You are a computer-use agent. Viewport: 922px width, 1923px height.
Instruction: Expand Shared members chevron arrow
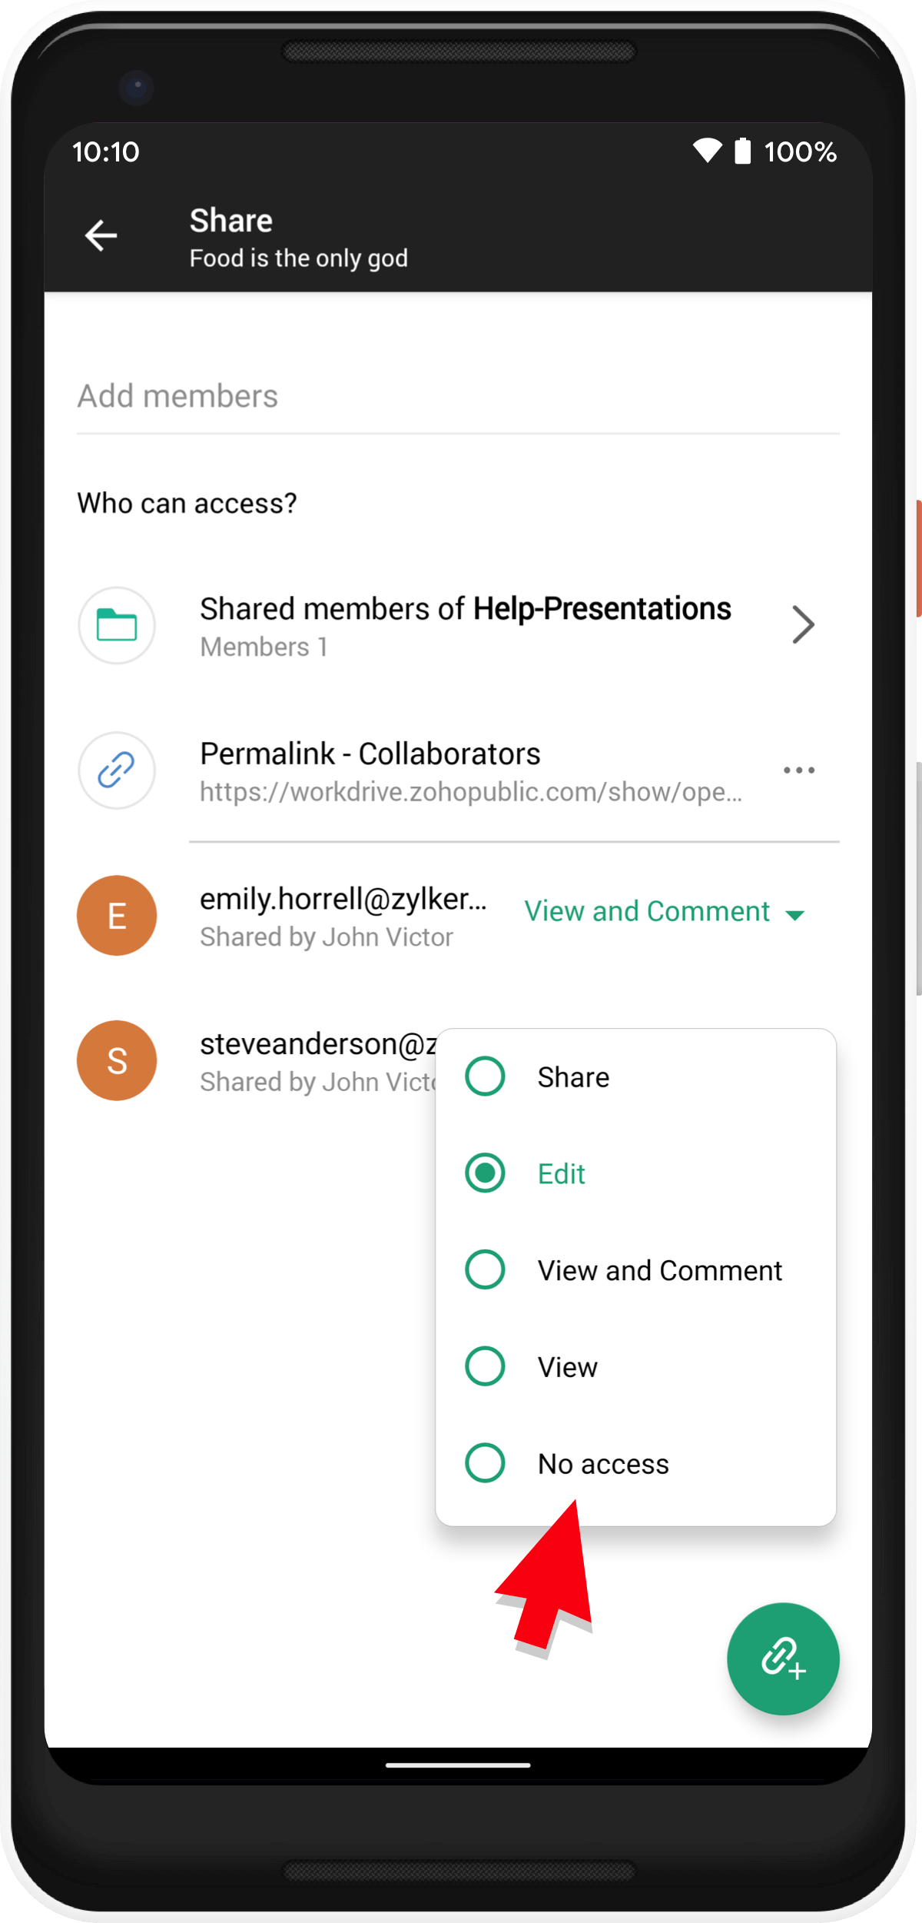pyautogui.click(x=803, y=624)
